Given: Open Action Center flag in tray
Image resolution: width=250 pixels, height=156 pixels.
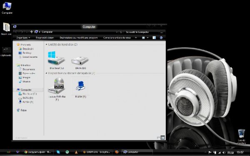Looking at the screenshot, I should pyautogui.click(x=210, y=153).
